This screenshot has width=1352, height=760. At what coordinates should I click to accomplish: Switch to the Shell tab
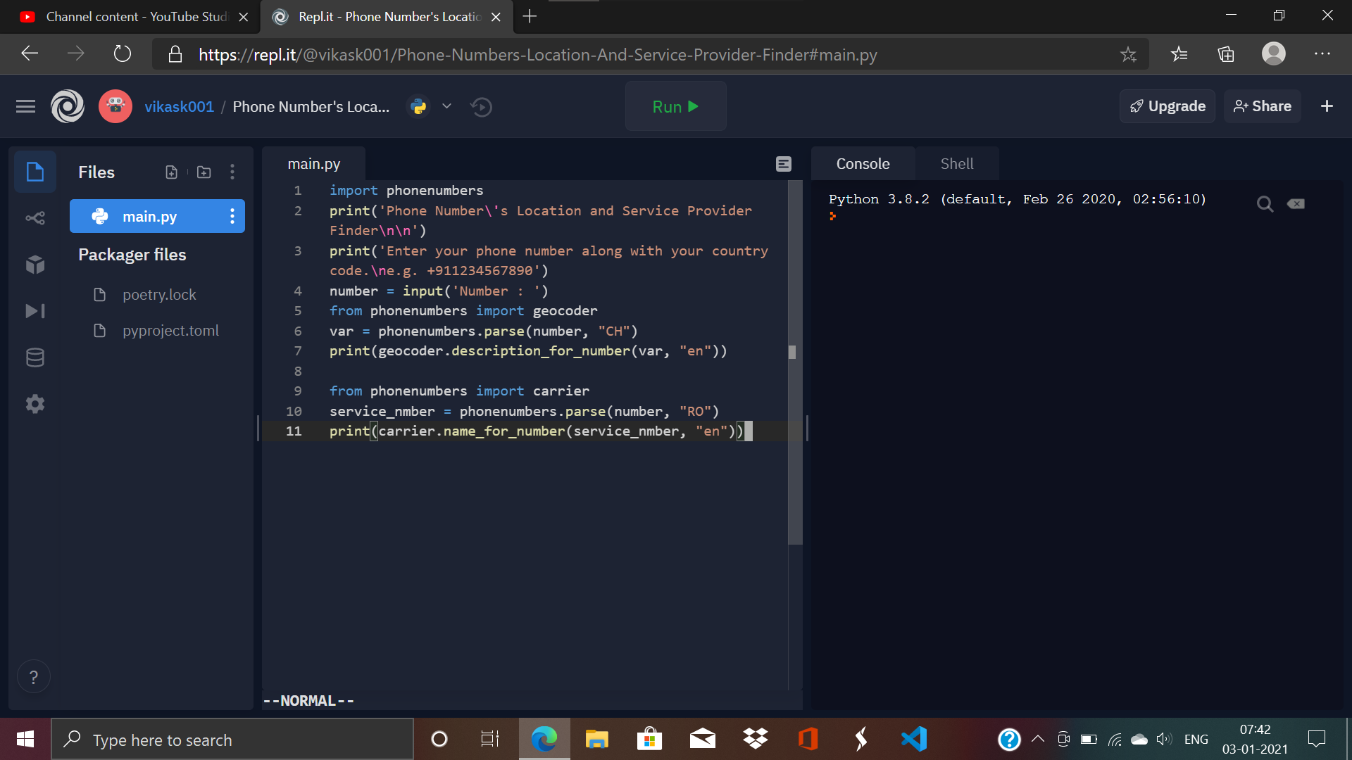pyautogui.click(x=956, y=164)
